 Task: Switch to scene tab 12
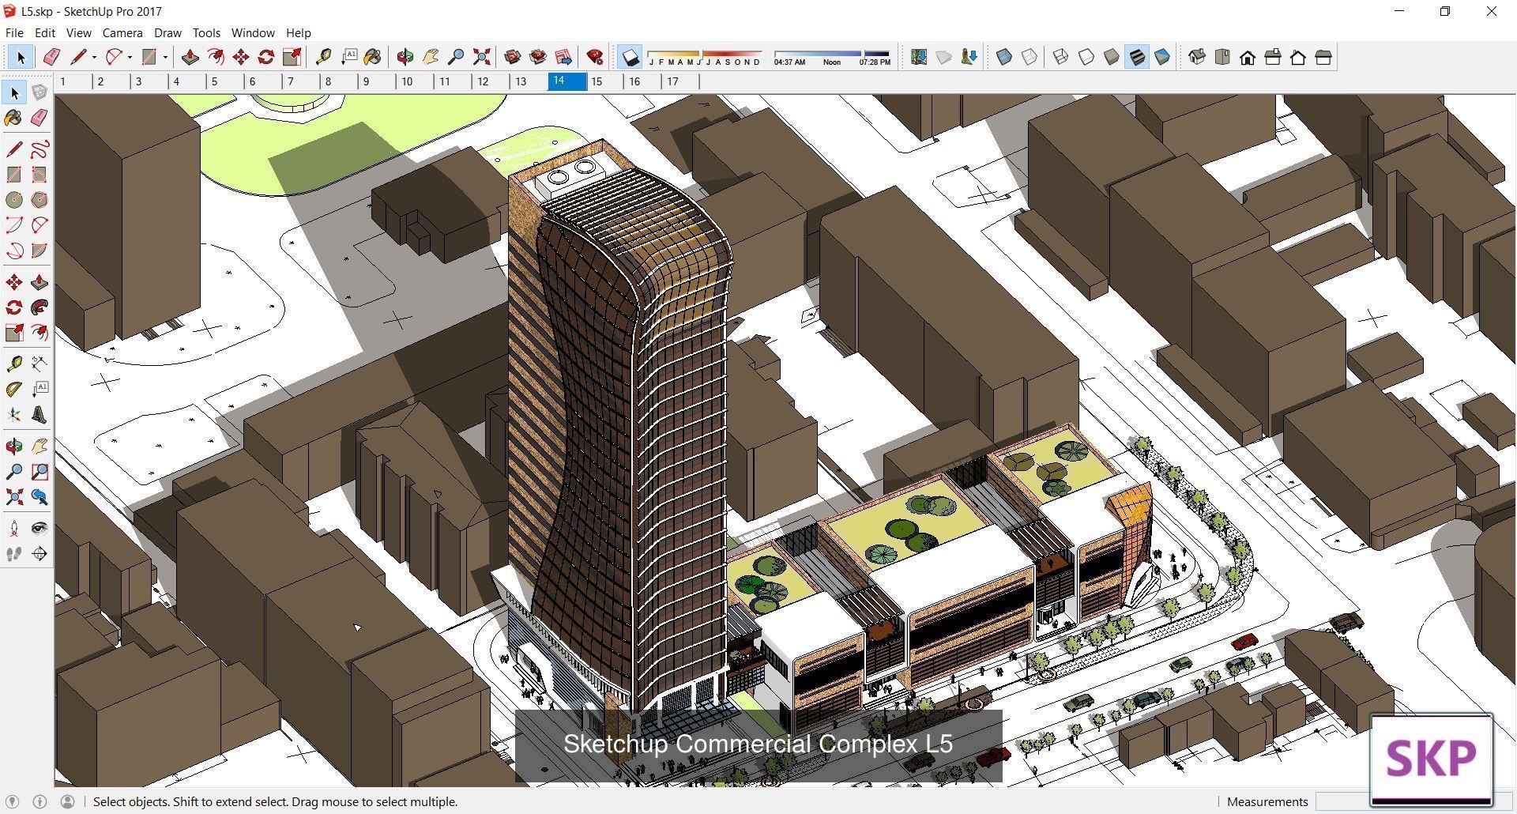point(491,81)
